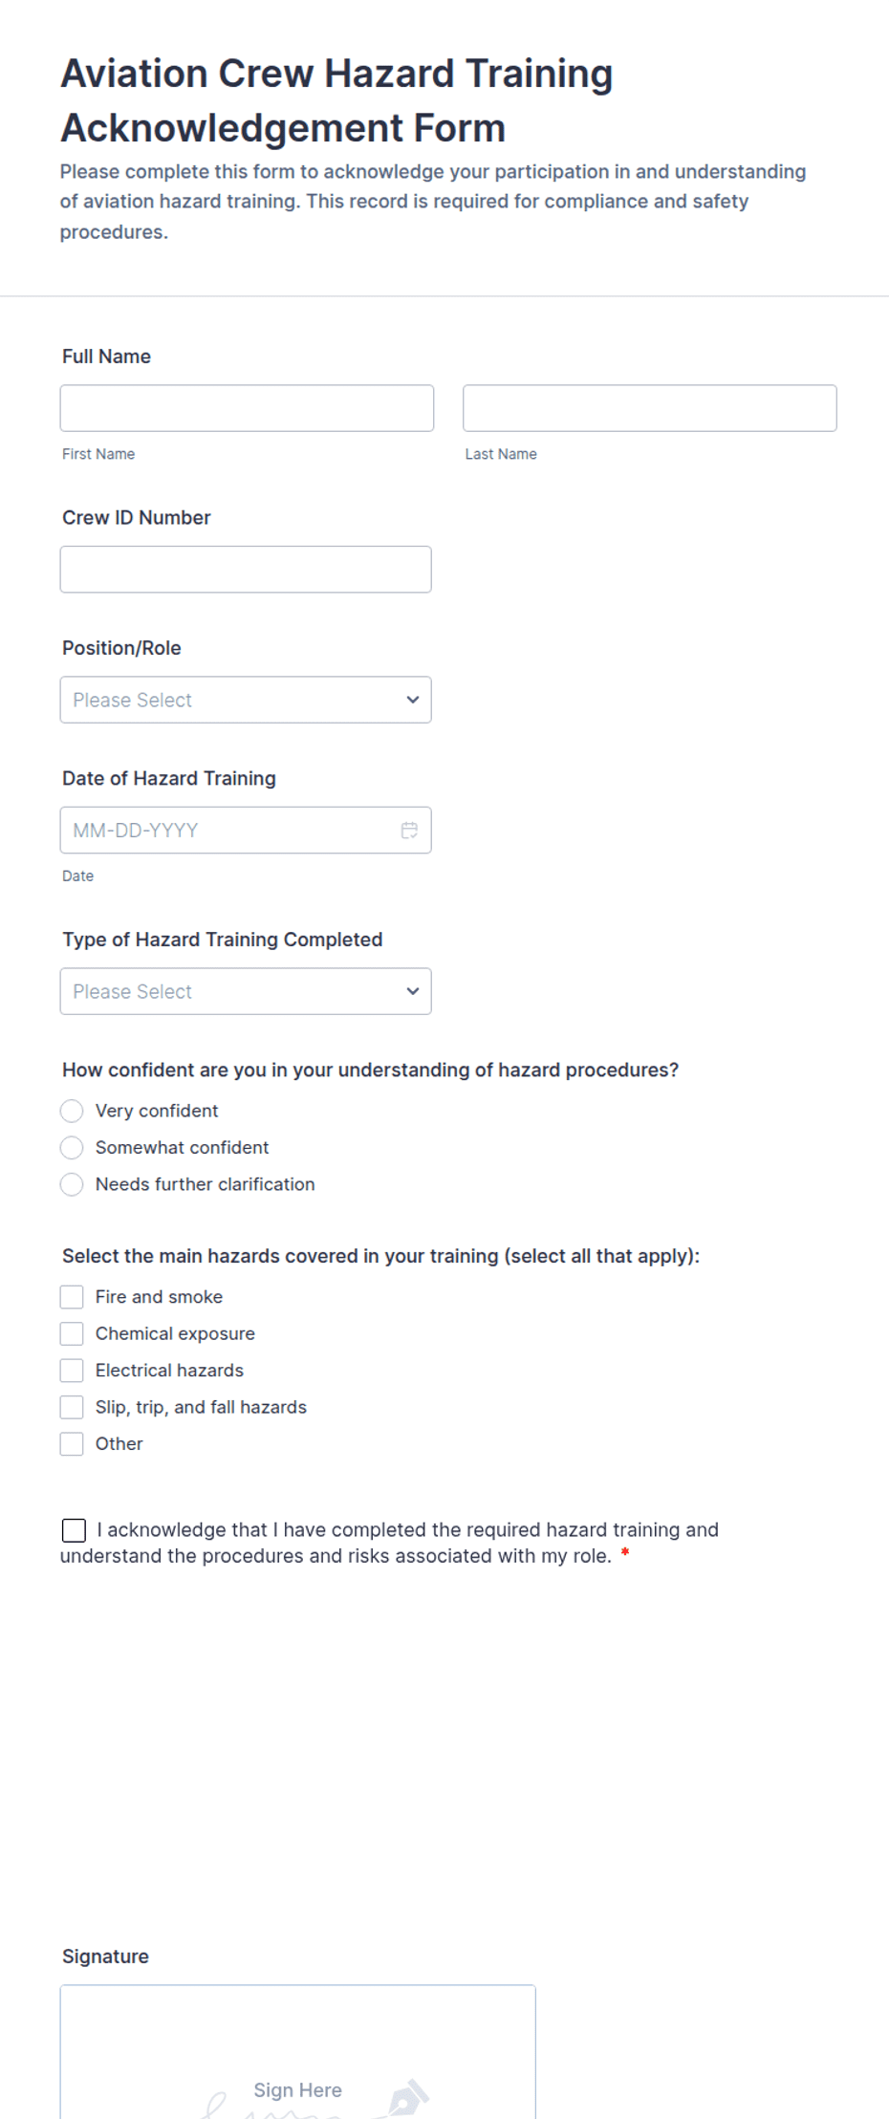The width and height of the screenshot is (889, 2119).
Task: Click the calendar icon in the date field
Action: 409,830
